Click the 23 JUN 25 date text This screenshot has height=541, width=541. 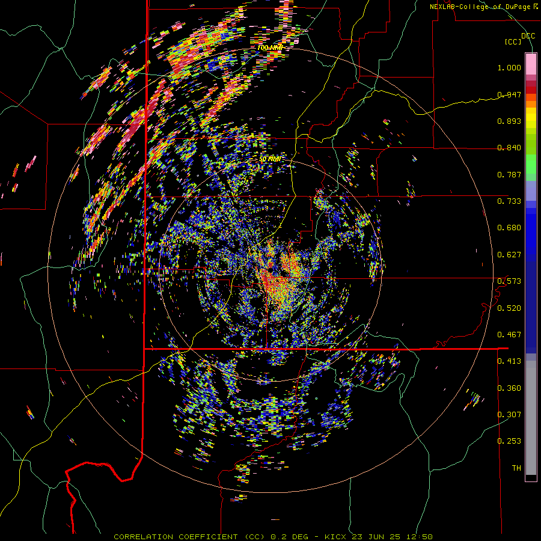tap(376, 537)
